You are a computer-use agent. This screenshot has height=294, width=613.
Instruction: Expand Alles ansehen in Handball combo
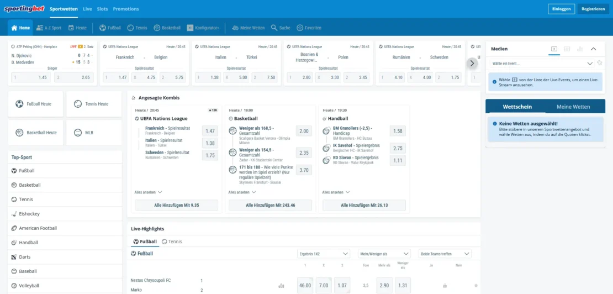tap(336, 192)
